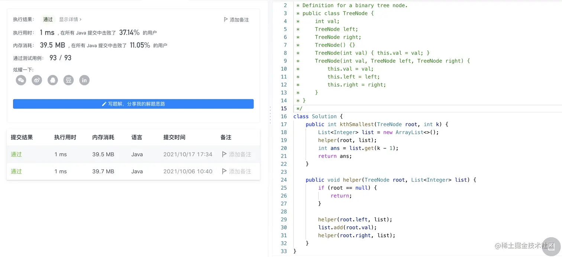Click the 37.14% runtime percentage

click(129, 33)
